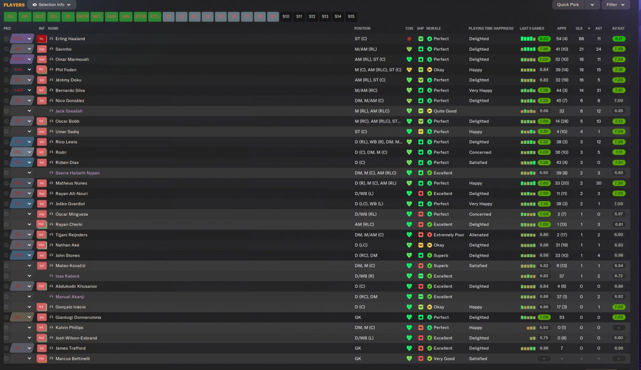This screenshot has width=641, height=370.
Task: Select the STCL position slot
Action: coord(155,17)
